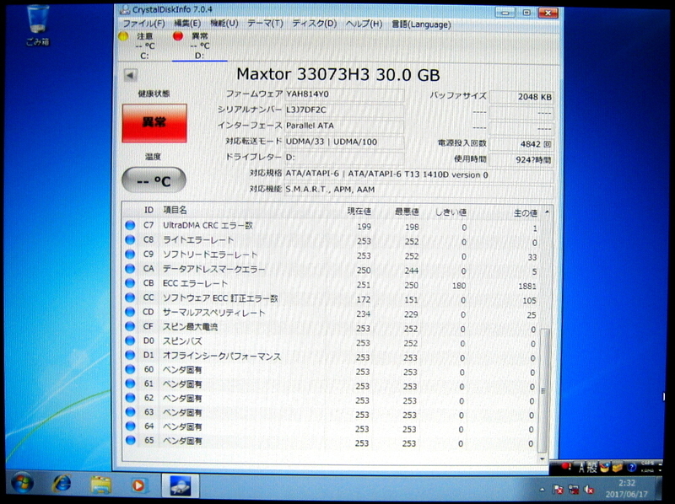
Task: Click the blue status dot for C7 UltraDMA CRC row
Action: click(x=130, y=225)
